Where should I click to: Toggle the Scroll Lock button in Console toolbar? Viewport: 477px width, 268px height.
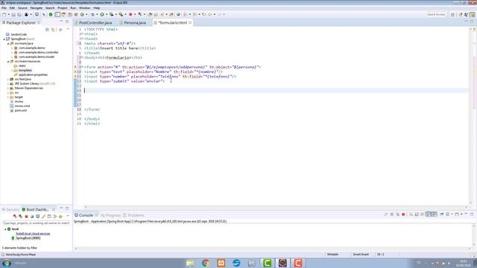click(417, 214)
